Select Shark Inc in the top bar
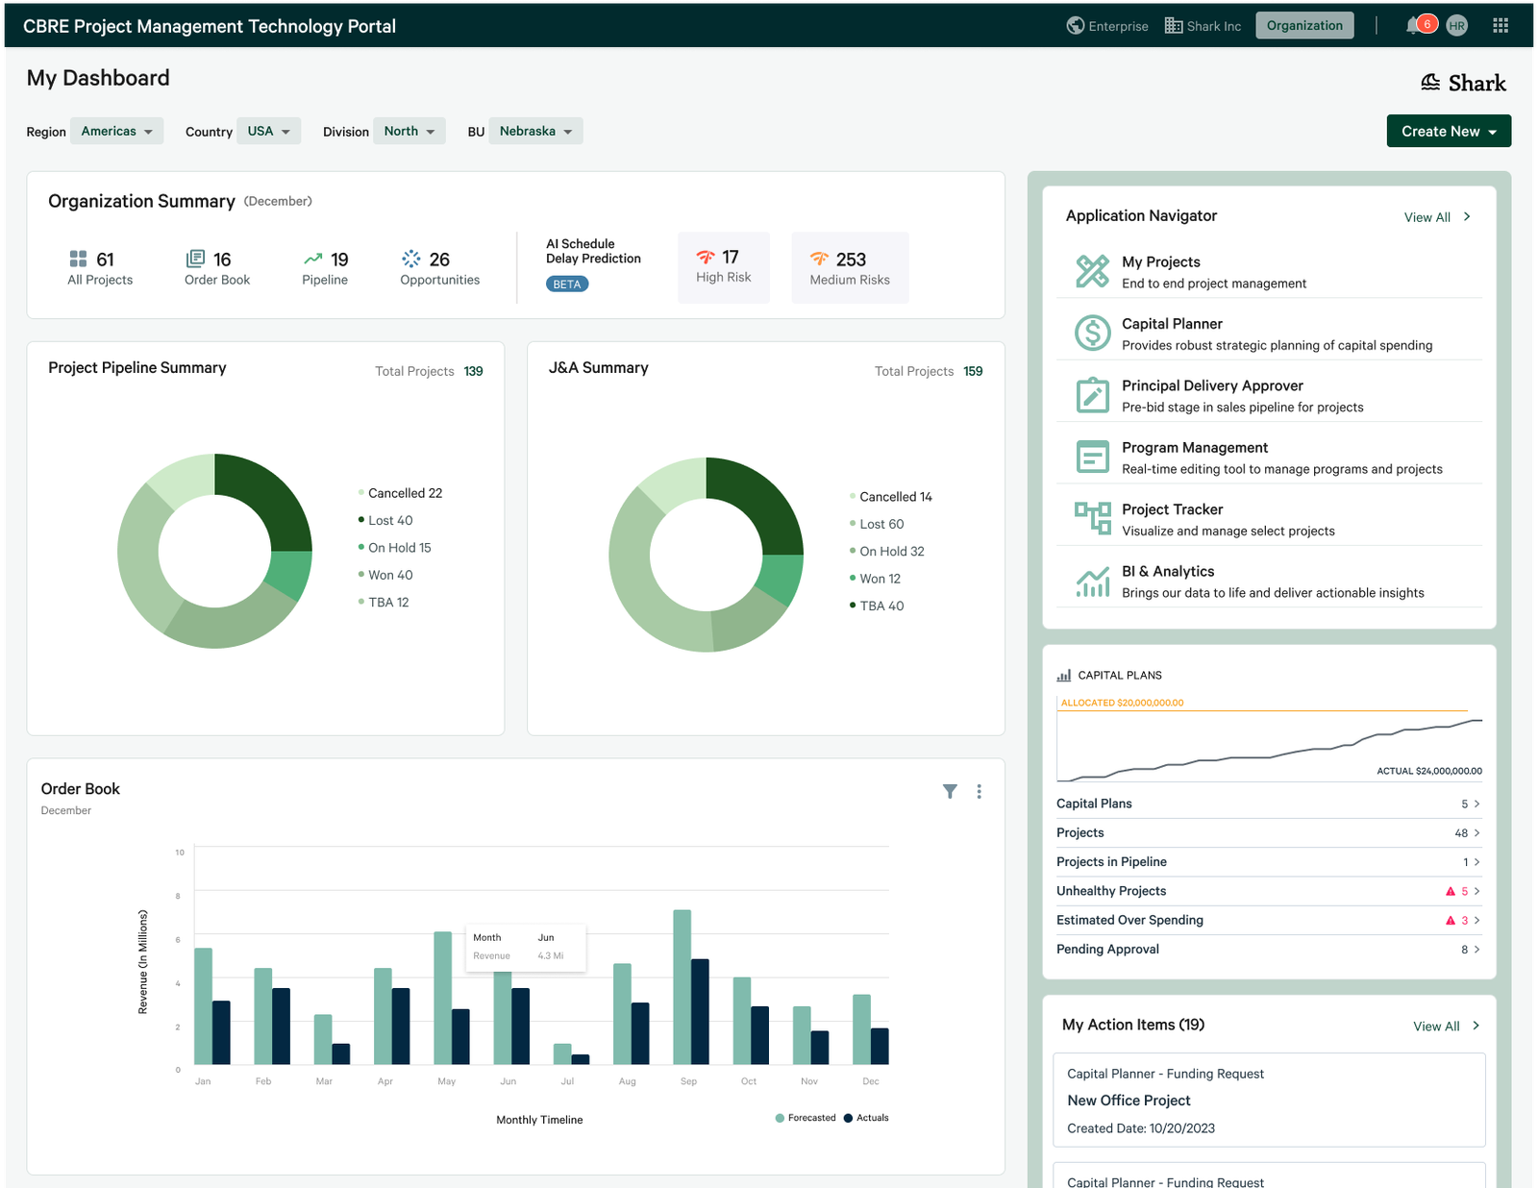The image size is (1538, 1188). [x=1203, y=26]
